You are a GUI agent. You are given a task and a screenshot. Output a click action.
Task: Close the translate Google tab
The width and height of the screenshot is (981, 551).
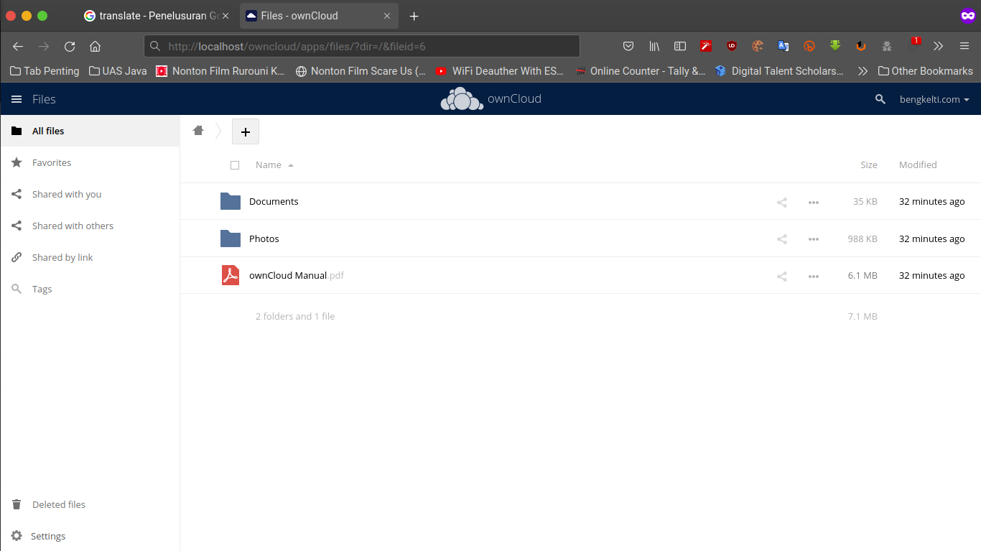coord(226,16)
